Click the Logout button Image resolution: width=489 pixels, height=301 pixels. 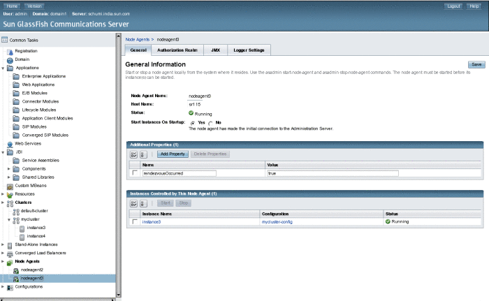453,6
